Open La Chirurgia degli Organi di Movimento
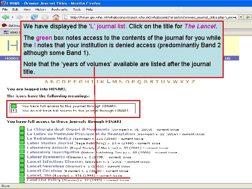The image size is (252, 189). point(68,129)
